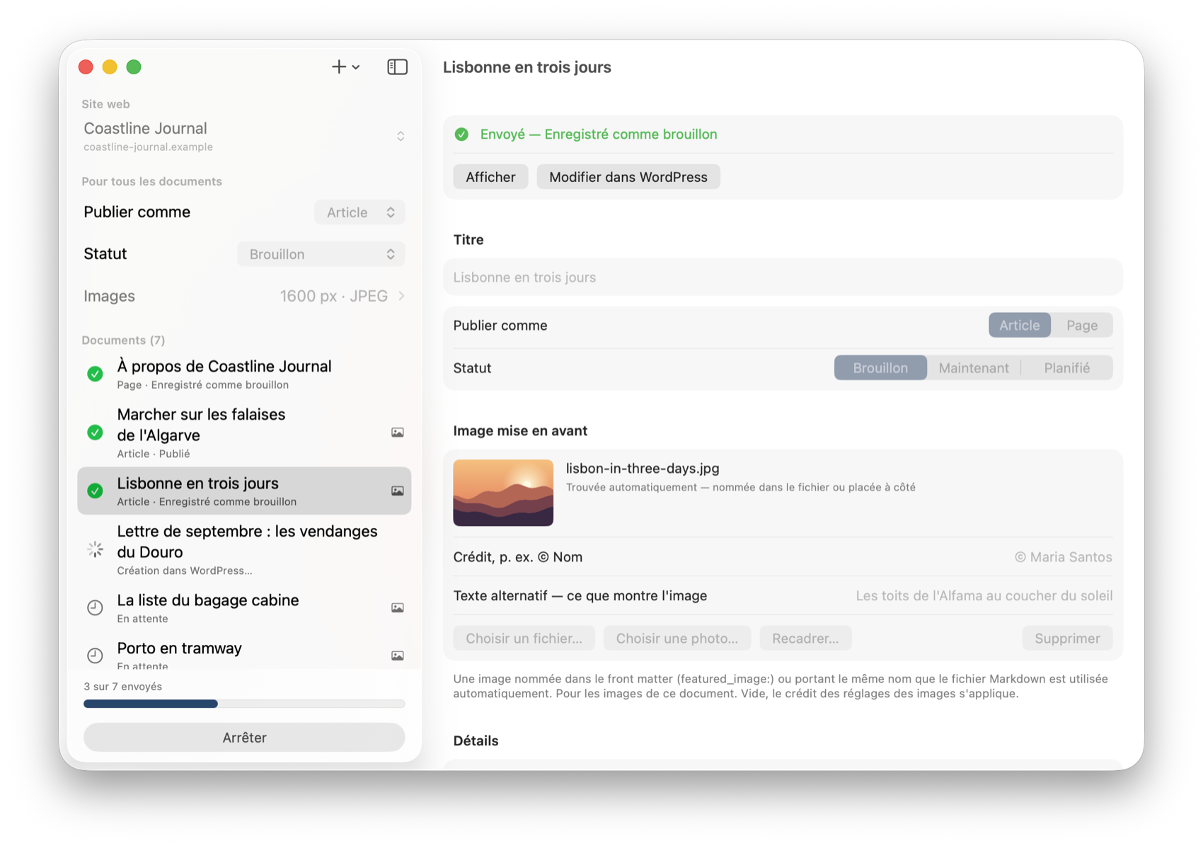Viewport: 1203px width, 848px height.
Task: Click Modifier dans WordPress button
Action: tap(628, 177)
